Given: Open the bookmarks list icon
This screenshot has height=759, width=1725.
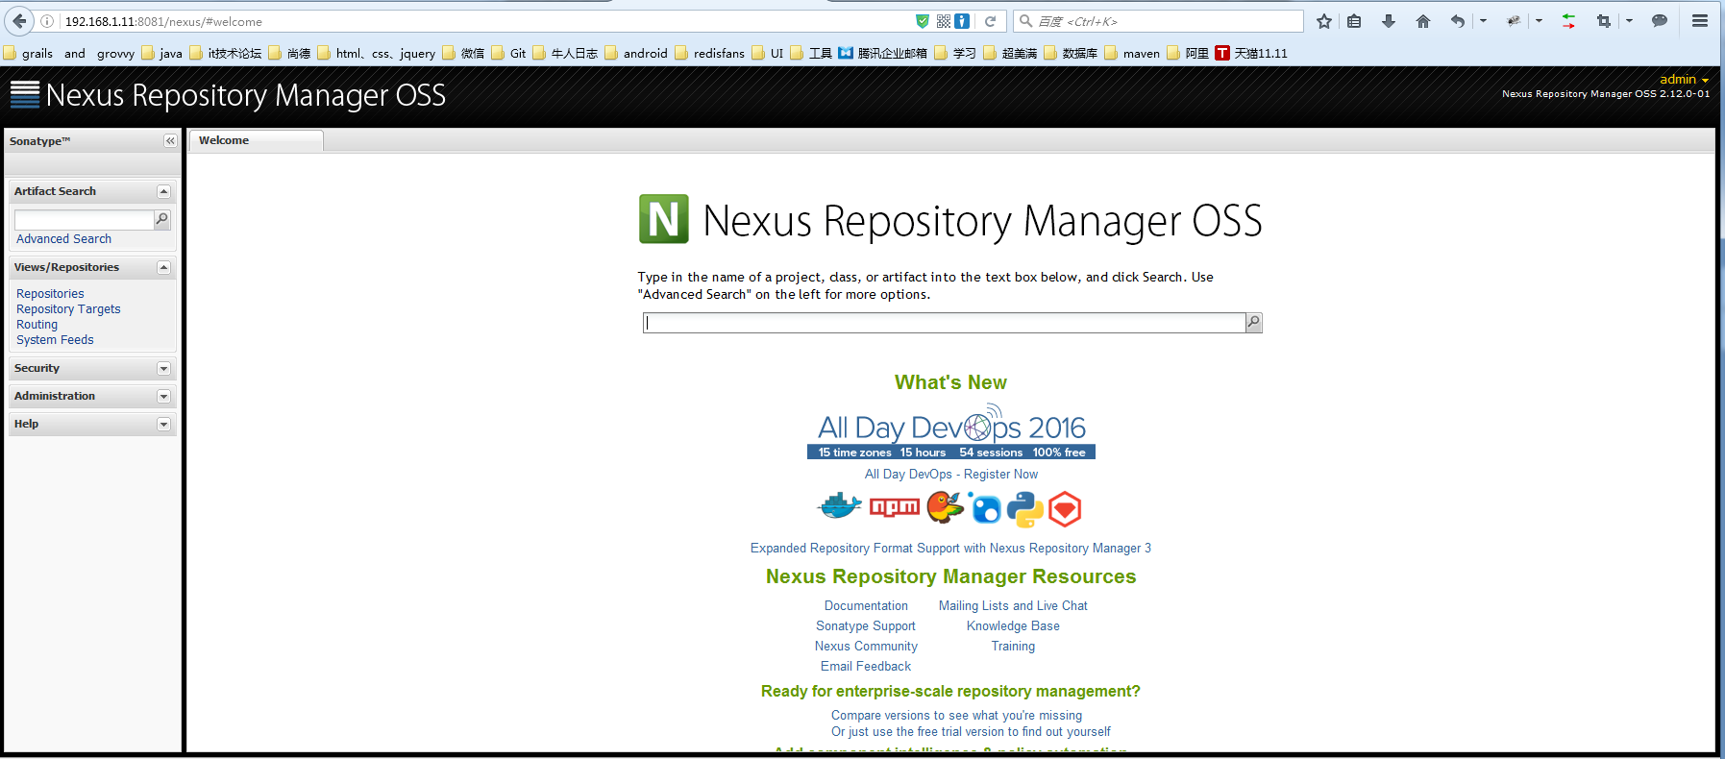Looking at the screenshot, I should (1354, 21).
